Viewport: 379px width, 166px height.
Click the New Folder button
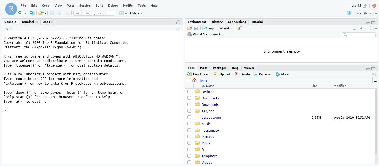pos(198,74)
